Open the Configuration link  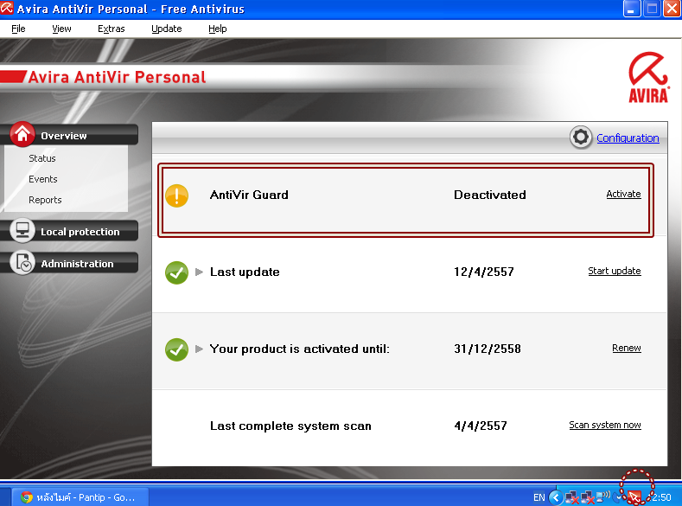tap(628, 138)
